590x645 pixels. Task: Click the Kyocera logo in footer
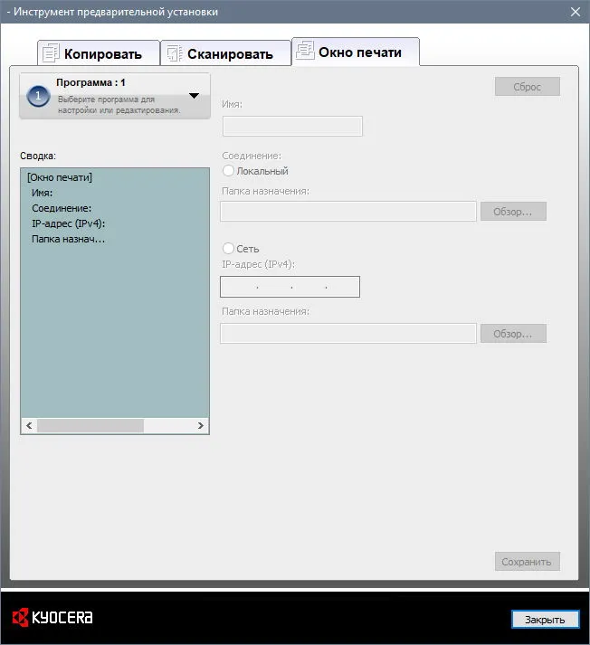tap(52, 617)
